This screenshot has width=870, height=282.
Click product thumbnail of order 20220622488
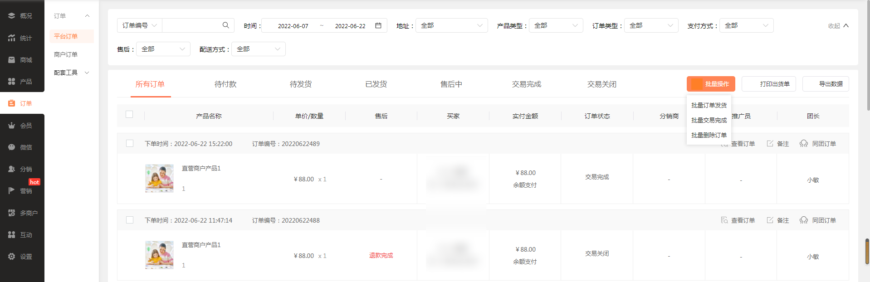159,255
